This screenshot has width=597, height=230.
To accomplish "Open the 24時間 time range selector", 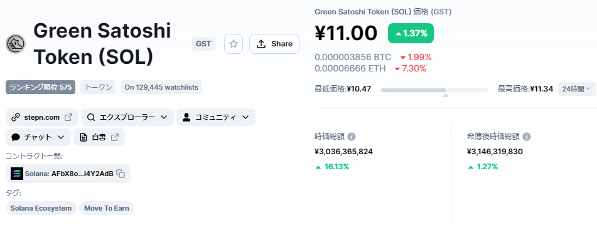I will 577,89.
